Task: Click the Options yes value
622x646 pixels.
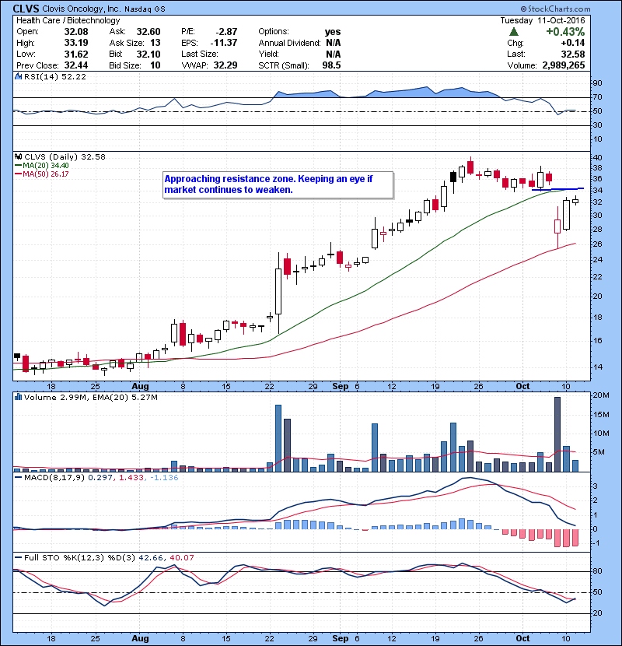Action: pos(333,32)
